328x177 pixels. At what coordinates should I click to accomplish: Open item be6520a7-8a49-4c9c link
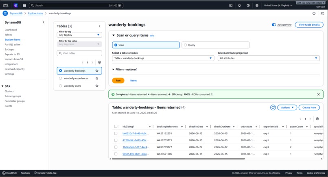point(136,133)
